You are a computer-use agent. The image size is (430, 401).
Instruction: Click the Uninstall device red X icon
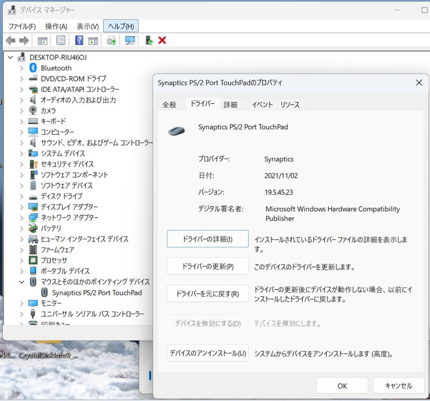coord(162,40)
